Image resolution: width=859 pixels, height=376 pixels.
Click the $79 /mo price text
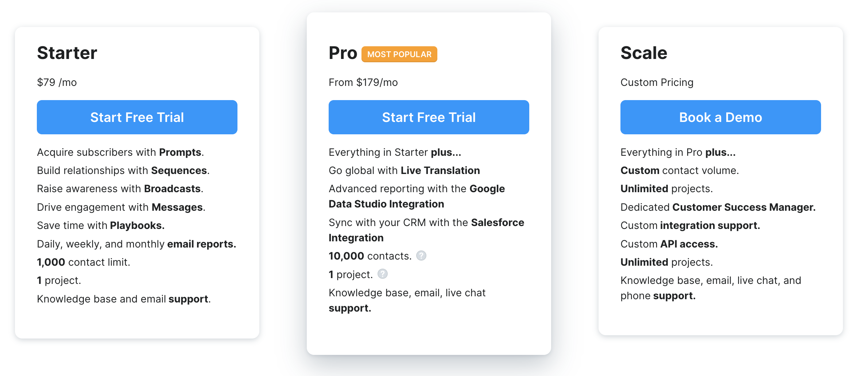pos(57,82)
